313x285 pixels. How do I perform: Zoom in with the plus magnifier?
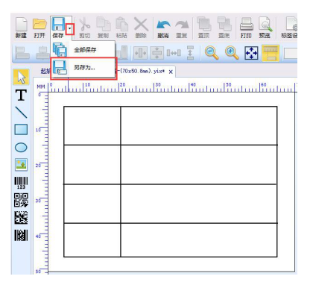coord(232,53)
